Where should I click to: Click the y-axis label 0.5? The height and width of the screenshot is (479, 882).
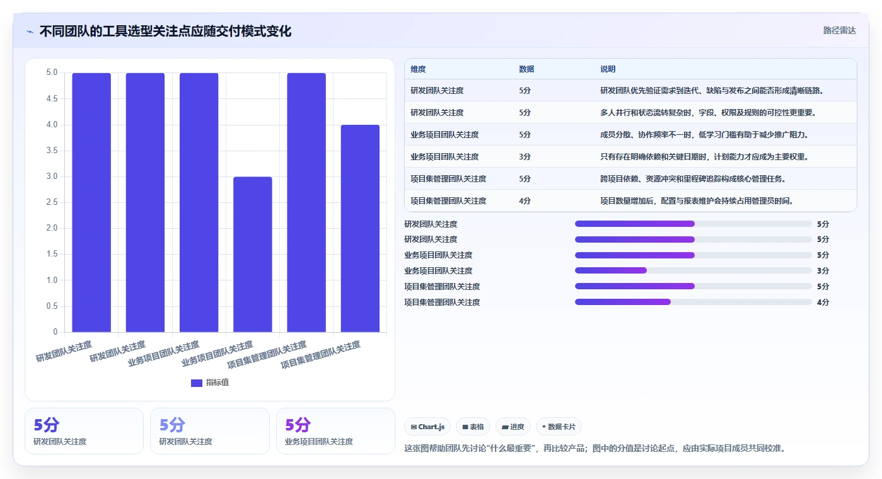(x=52, y=306)
